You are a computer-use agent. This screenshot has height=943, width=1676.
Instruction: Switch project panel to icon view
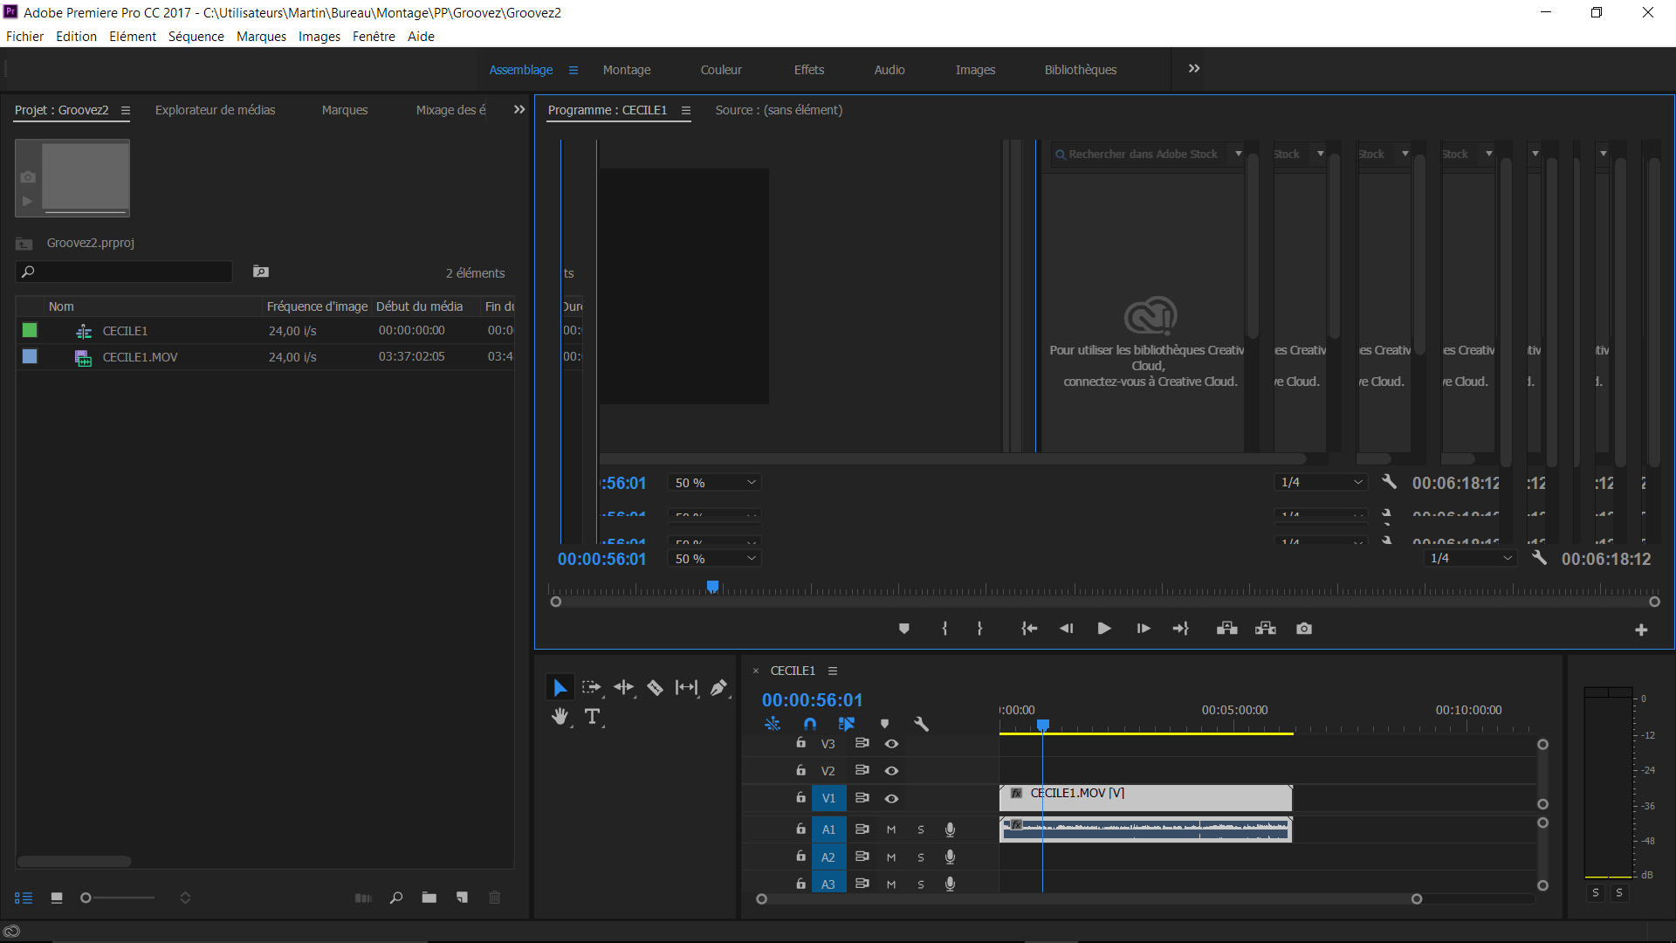(57, 898)
